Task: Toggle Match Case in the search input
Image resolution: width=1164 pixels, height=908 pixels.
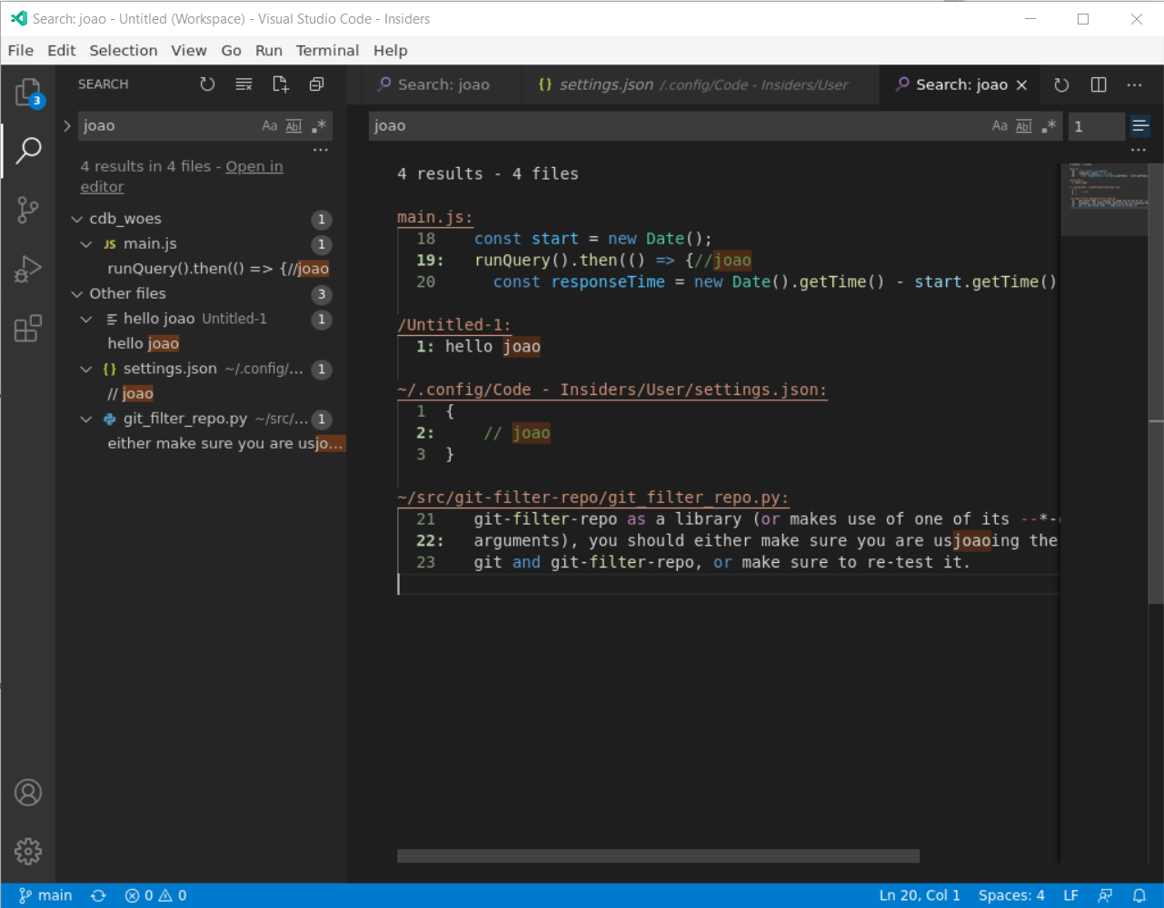Action: click(x=270, y=125)
